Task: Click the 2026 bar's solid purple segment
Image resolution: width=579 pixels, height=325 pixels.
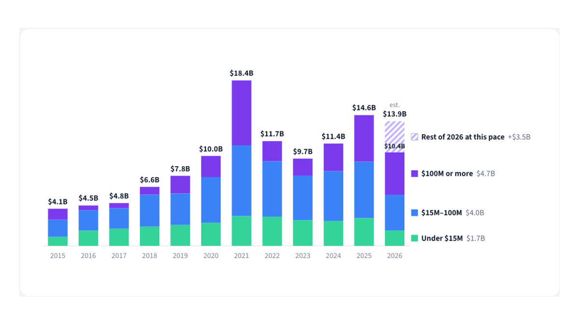Action: coord(395,174)
